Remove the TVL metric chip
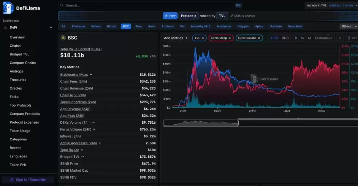The height and width of the screenshot is (186, 358). pyautogui.click(x=203, y=38)
